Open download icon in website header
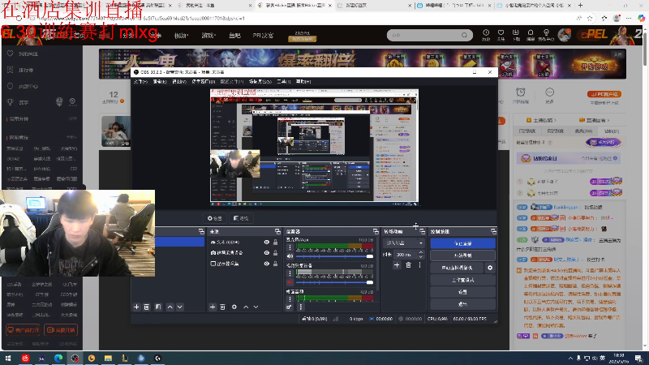The width and height of the screenshot is (649, 365). click(x=516, y=34)
